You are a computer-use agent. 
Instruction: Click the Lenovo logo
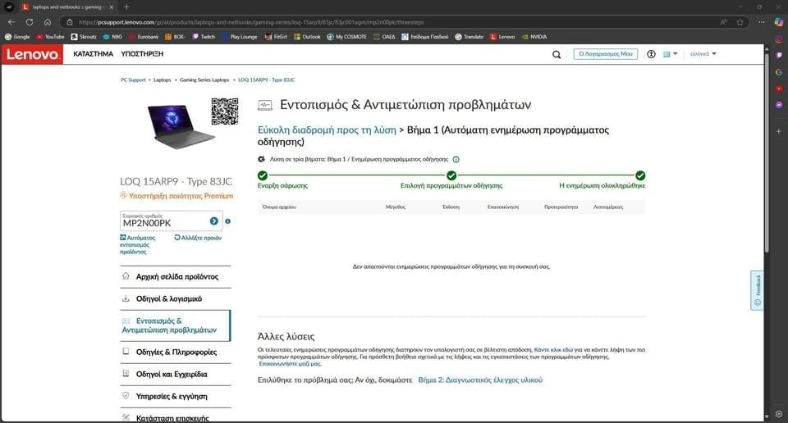pyautogui.click(x=32, y=54)
